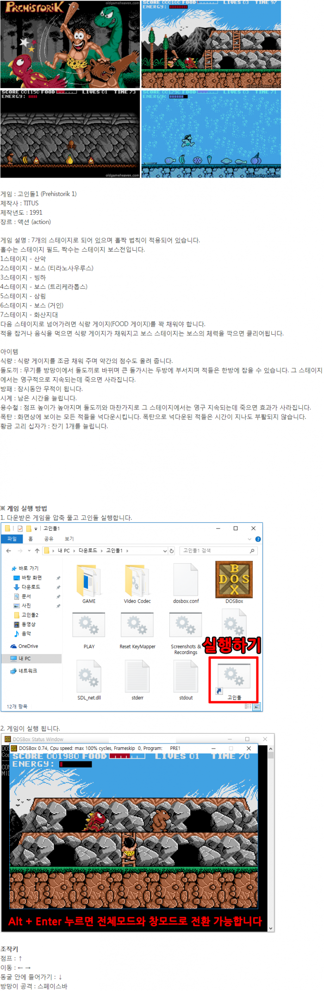Image resolution: width=324 pixels, height=991 pixels.
Task: Open the quick access toolbar customize dropdown
Action: tap(36, 529)
